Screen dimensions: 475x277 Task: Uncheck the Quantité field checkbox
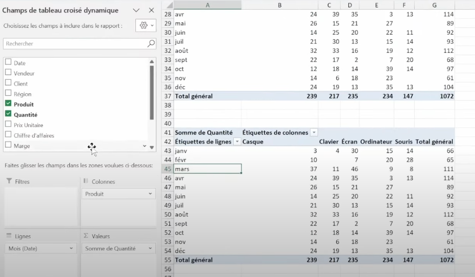[8, 114]
